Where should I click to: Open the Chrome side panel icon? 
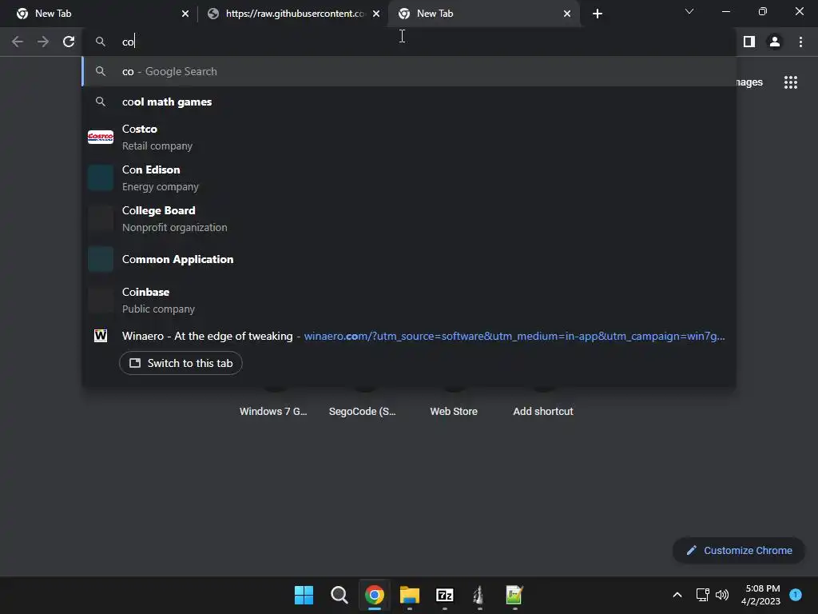point(749,42)
